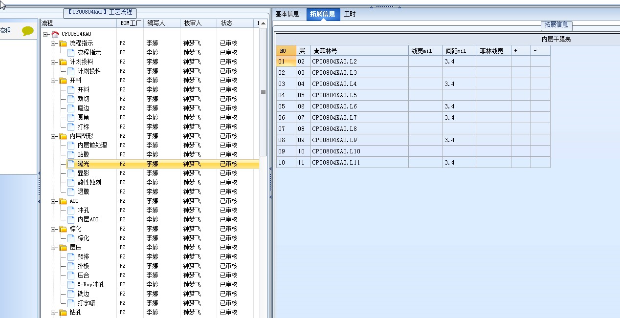
Task: Click the + column header
Action: (x=521, y=51)
